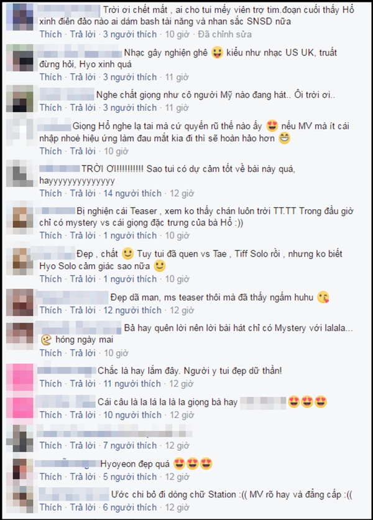Reply to the 'Hyoyeon đẹp quá' comment
Image resolution: width=373 pixels, height=520 pixels.
pyautogui.click(x=83, y=477)
